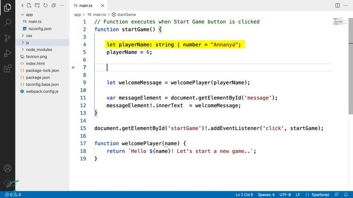
Task: Open package-lock.json in the file tree
Action: click(x=42, y=70)
